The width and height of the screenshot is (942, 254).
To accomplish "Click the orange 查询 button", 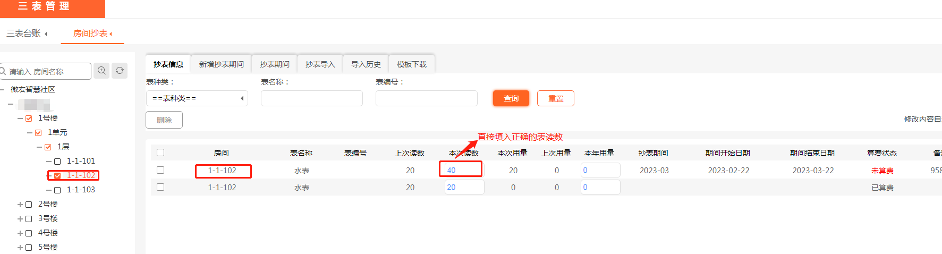I will tap(511, 98).
